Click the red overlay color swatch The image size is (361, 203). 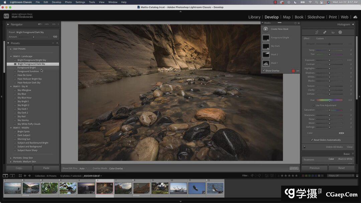point(293,71)
